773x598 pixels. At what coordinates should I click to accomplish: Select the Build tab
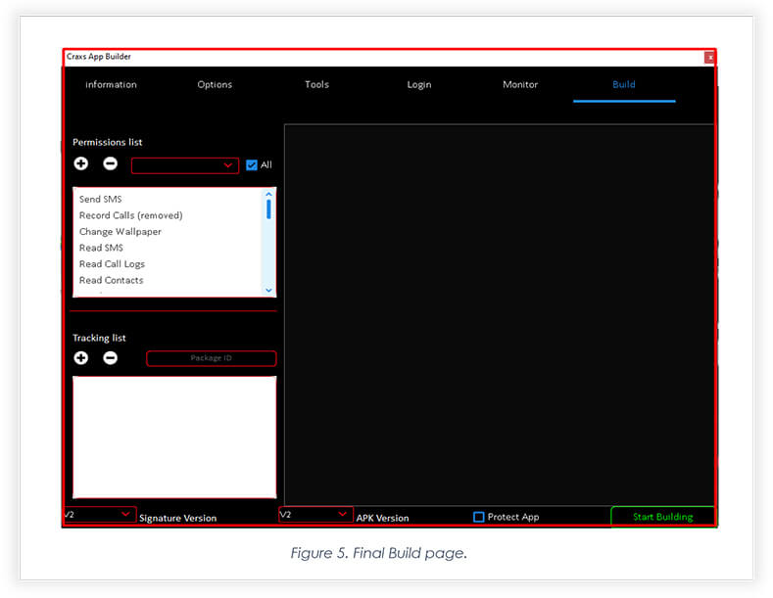tap(624, 85)
